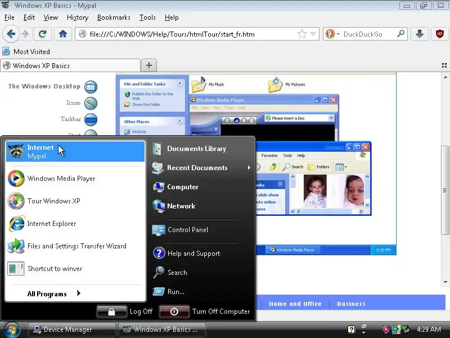This screenshot has height=338, width=450.
Task: Click the uBlock shield icon
Action: (x=439, y=34)
